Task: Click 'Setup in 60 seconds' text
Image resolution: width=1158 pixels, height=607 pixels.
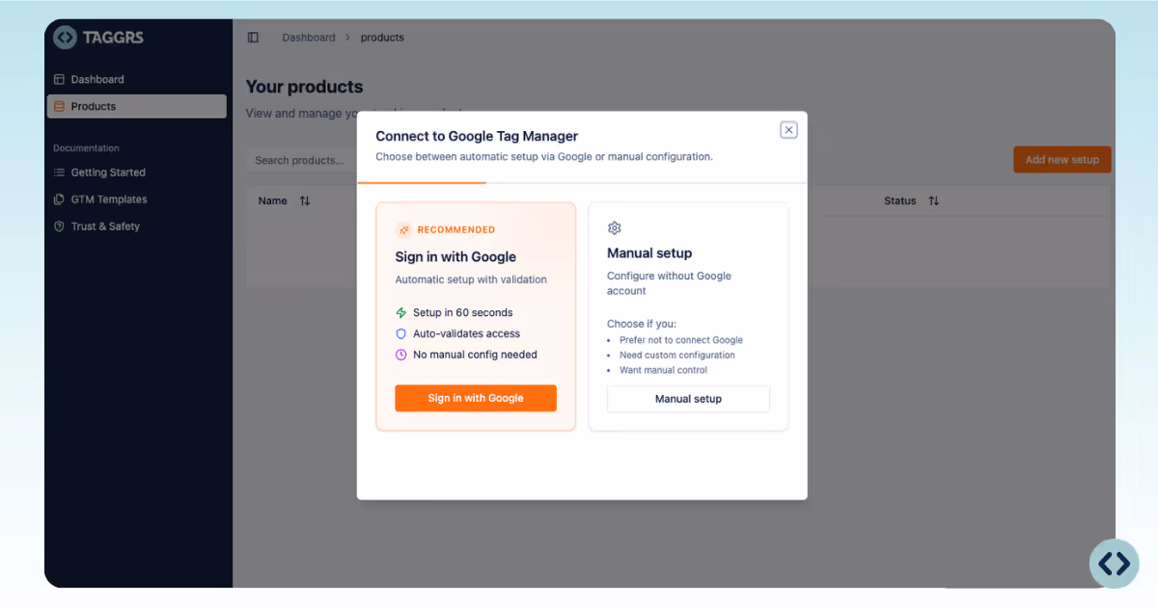Action: click(462, 313)
